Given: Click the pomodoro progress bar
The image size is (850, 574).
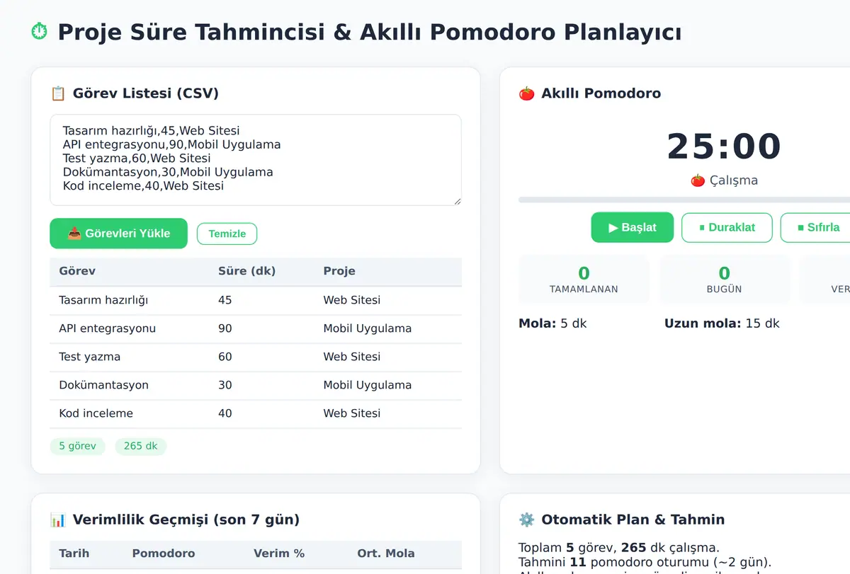Looking at the screenshot, I should 684,200.
